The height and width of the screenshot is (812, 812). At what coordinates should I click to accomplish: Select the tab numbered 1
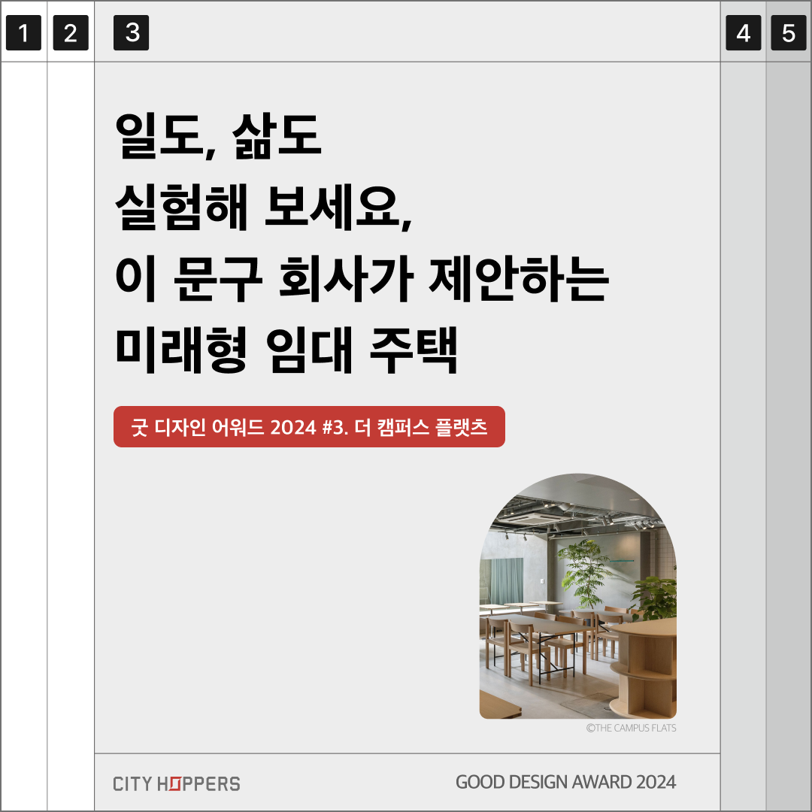pos(23,32)
